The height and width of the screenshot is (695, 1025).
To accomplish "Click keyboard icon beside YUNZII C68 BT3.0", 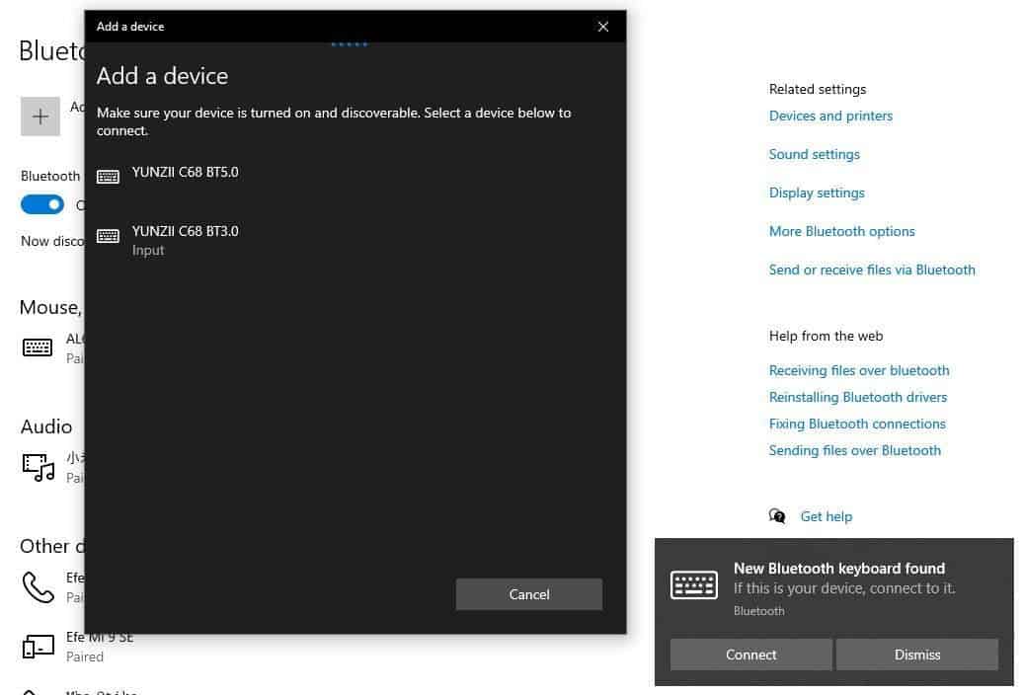I will click(x=108, y=235).
